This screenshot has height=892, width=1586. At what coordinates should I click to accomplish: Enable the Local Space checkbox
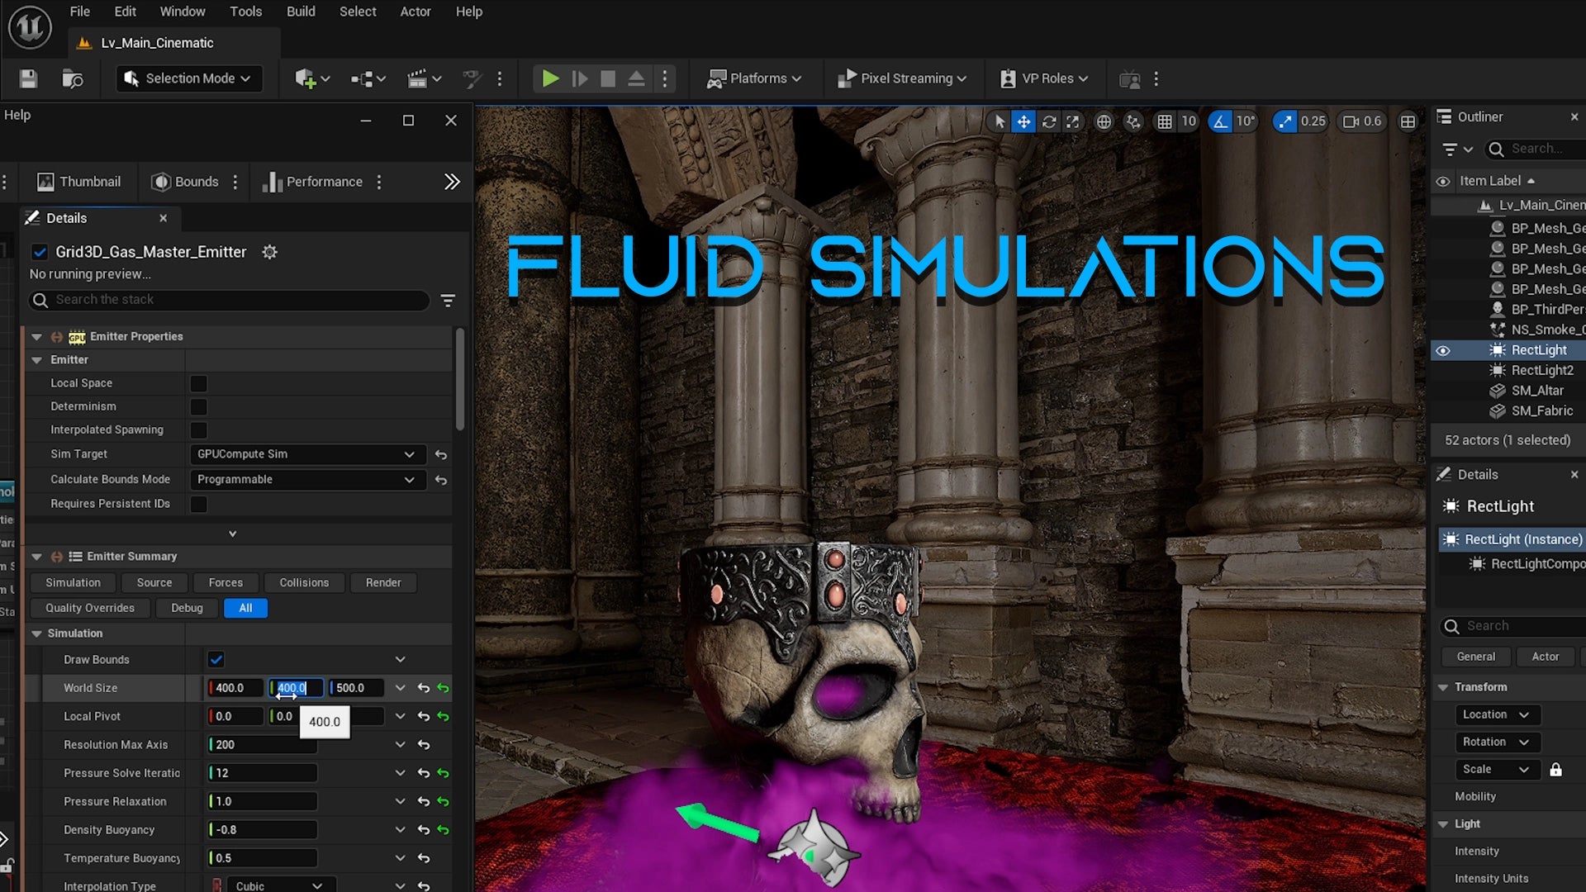pyautogui.click(x=198, y=383)
